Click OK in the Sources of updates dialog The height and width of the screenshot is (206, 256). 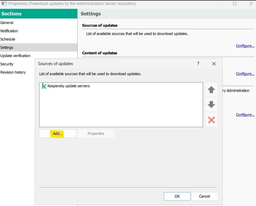(x=177, y=196)
